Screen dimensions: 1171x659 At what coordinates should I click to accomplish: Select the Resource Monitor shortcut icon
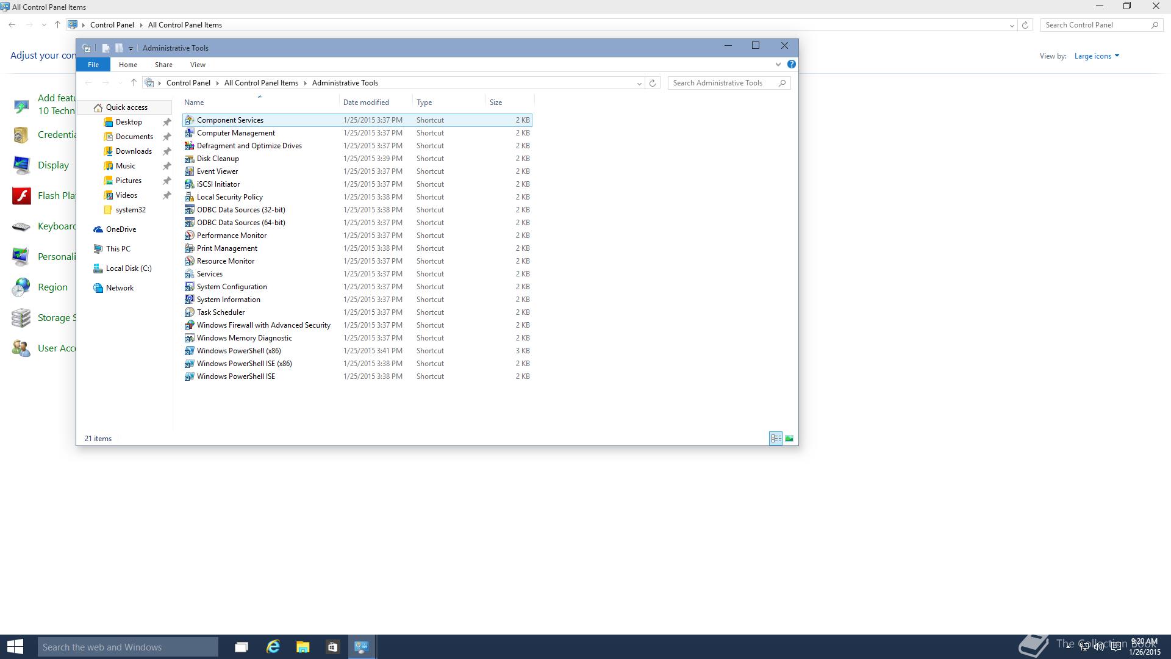[189, 261]
